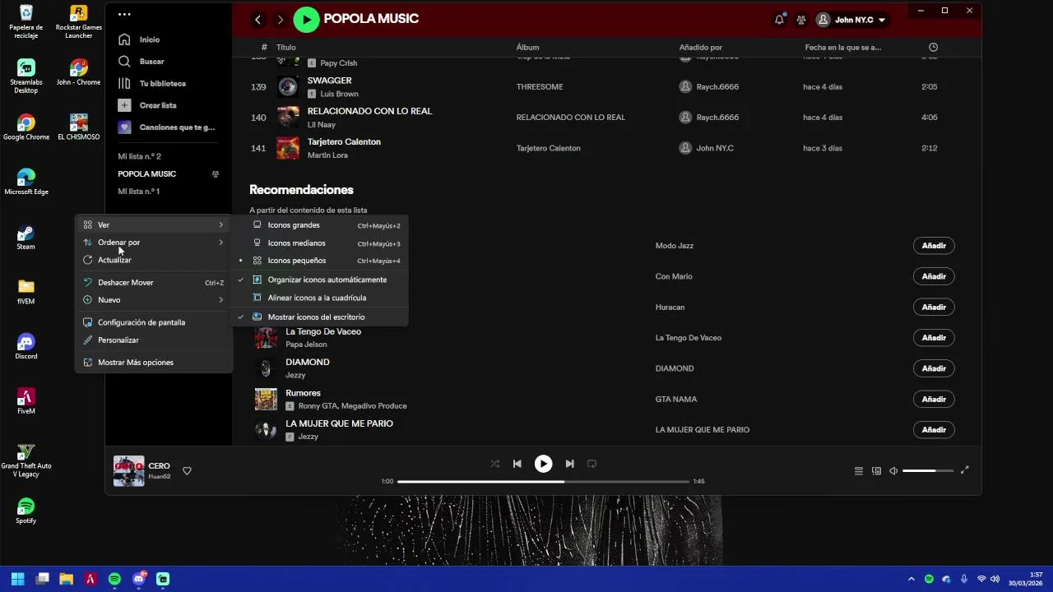Select Tarjetero Calenton track title

pos(344,142)
